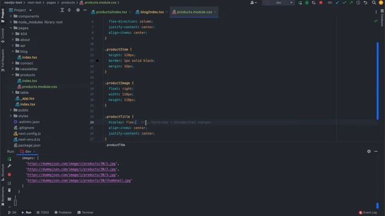This screenshot has width=385, height=216.
Task: Switch to blog/index.tsx editor tab
Action: (152, 12)
